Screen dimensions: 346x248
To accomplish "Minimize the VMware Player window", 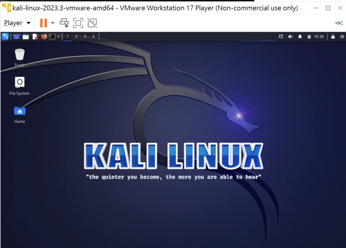I will 316,8.
